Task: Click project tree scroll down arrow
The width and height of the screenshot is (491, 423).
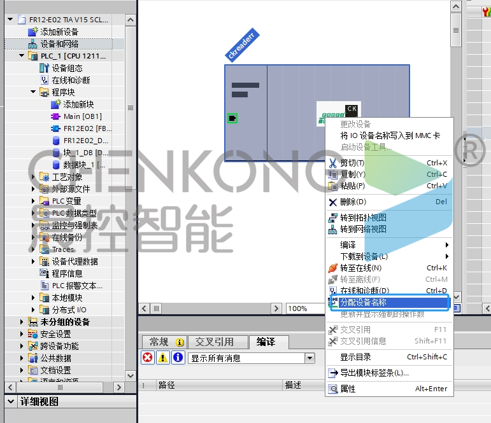Action: pyautogui.click(x=131, y=376)
